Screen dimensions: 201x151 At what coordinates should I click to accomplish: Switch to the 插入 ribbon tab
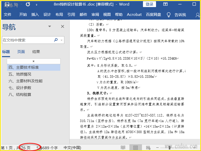click(35, 15)
